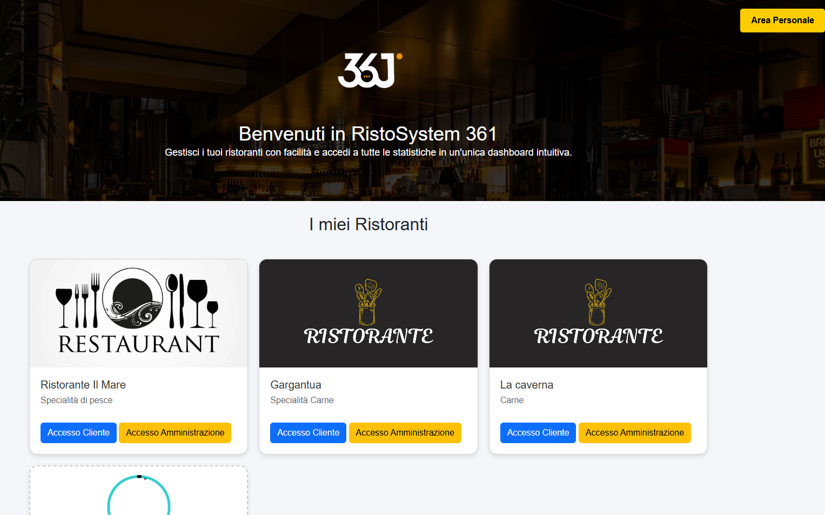Select the 'Ristorante Il Mare' name
Image resolution: width=825 pixels, height=515 pixels.
[x=83, y=385]
